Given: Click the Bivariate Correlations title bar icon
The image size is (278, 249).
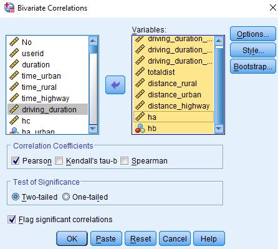Looking at the screenshot, I should (x=9, y=7).
